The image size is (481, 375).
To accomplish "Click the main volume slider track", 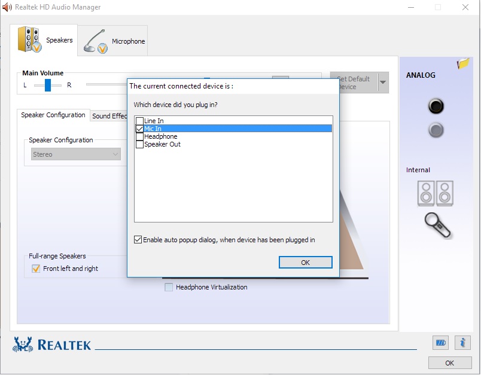I will (106, 84).
